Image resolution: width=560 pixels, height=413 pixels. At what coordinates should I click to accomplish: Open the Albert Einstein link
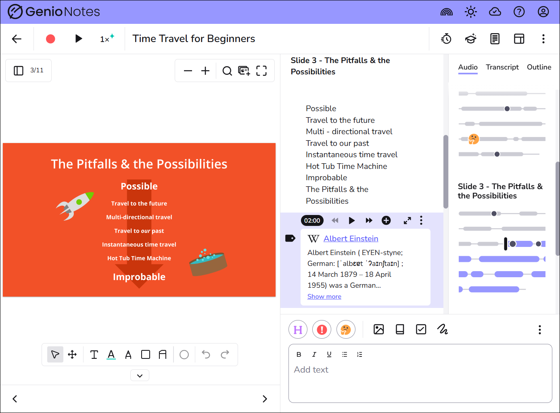point(351,239)
